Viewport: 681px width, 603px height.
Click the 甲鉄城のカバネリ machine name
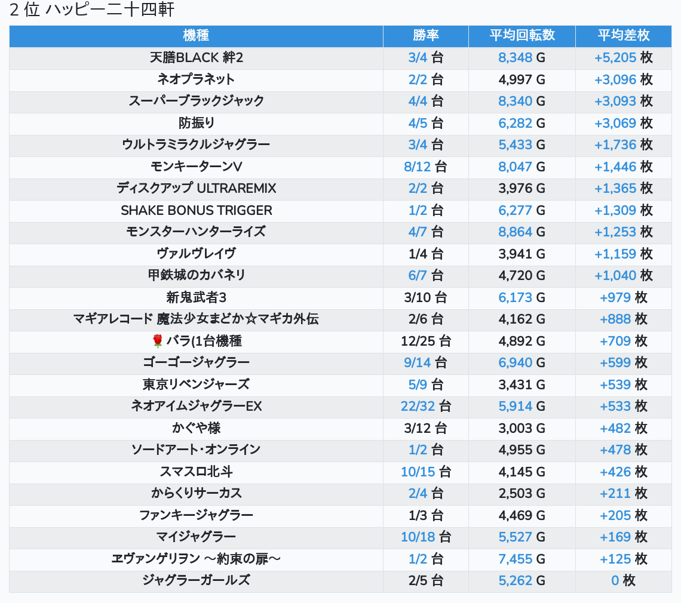[196, 275]
